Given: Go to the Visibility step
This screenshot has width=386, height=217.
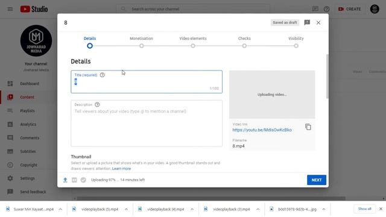Looking at the screenshot, I should pos(296,42).
